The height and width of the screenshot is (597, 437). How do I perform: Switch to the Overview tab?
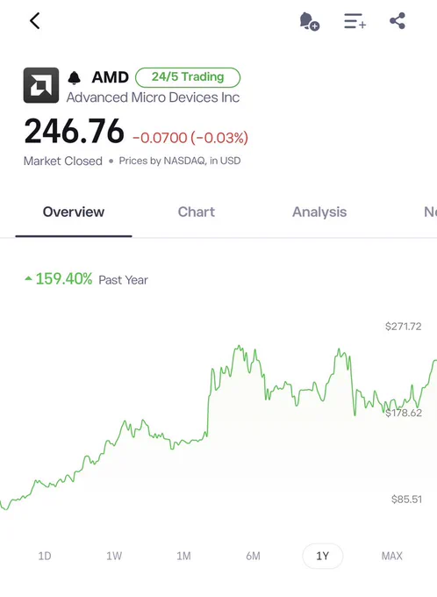pyautogui.click(x=74, y=212)
